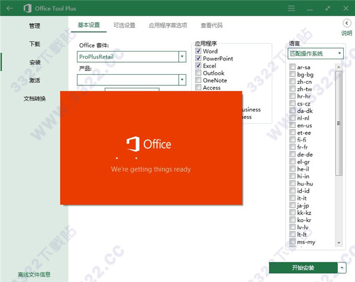Screen dimensions: 355x282
Task: Open the 文档转换 section in sidebar
Action: coord(34,98)
